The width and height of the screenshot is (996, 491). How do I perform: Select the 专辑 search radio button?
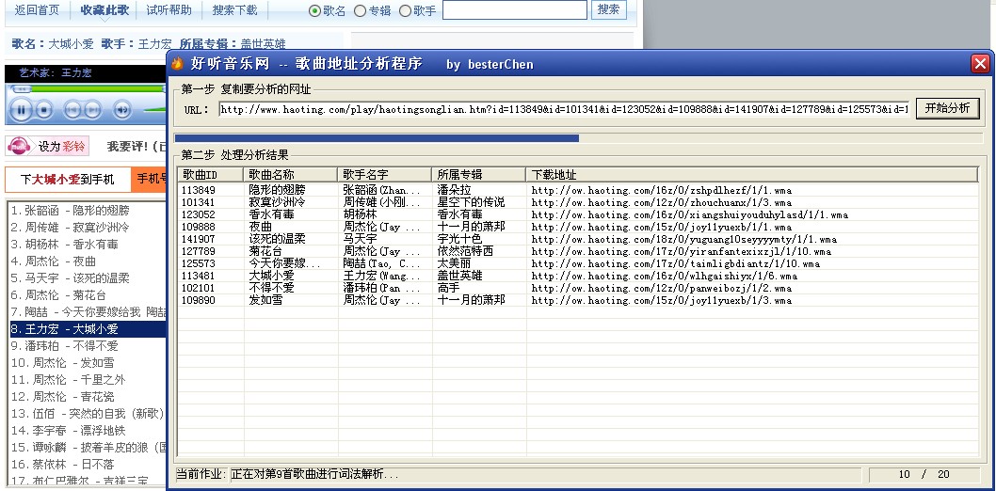[x=361, y=10]
